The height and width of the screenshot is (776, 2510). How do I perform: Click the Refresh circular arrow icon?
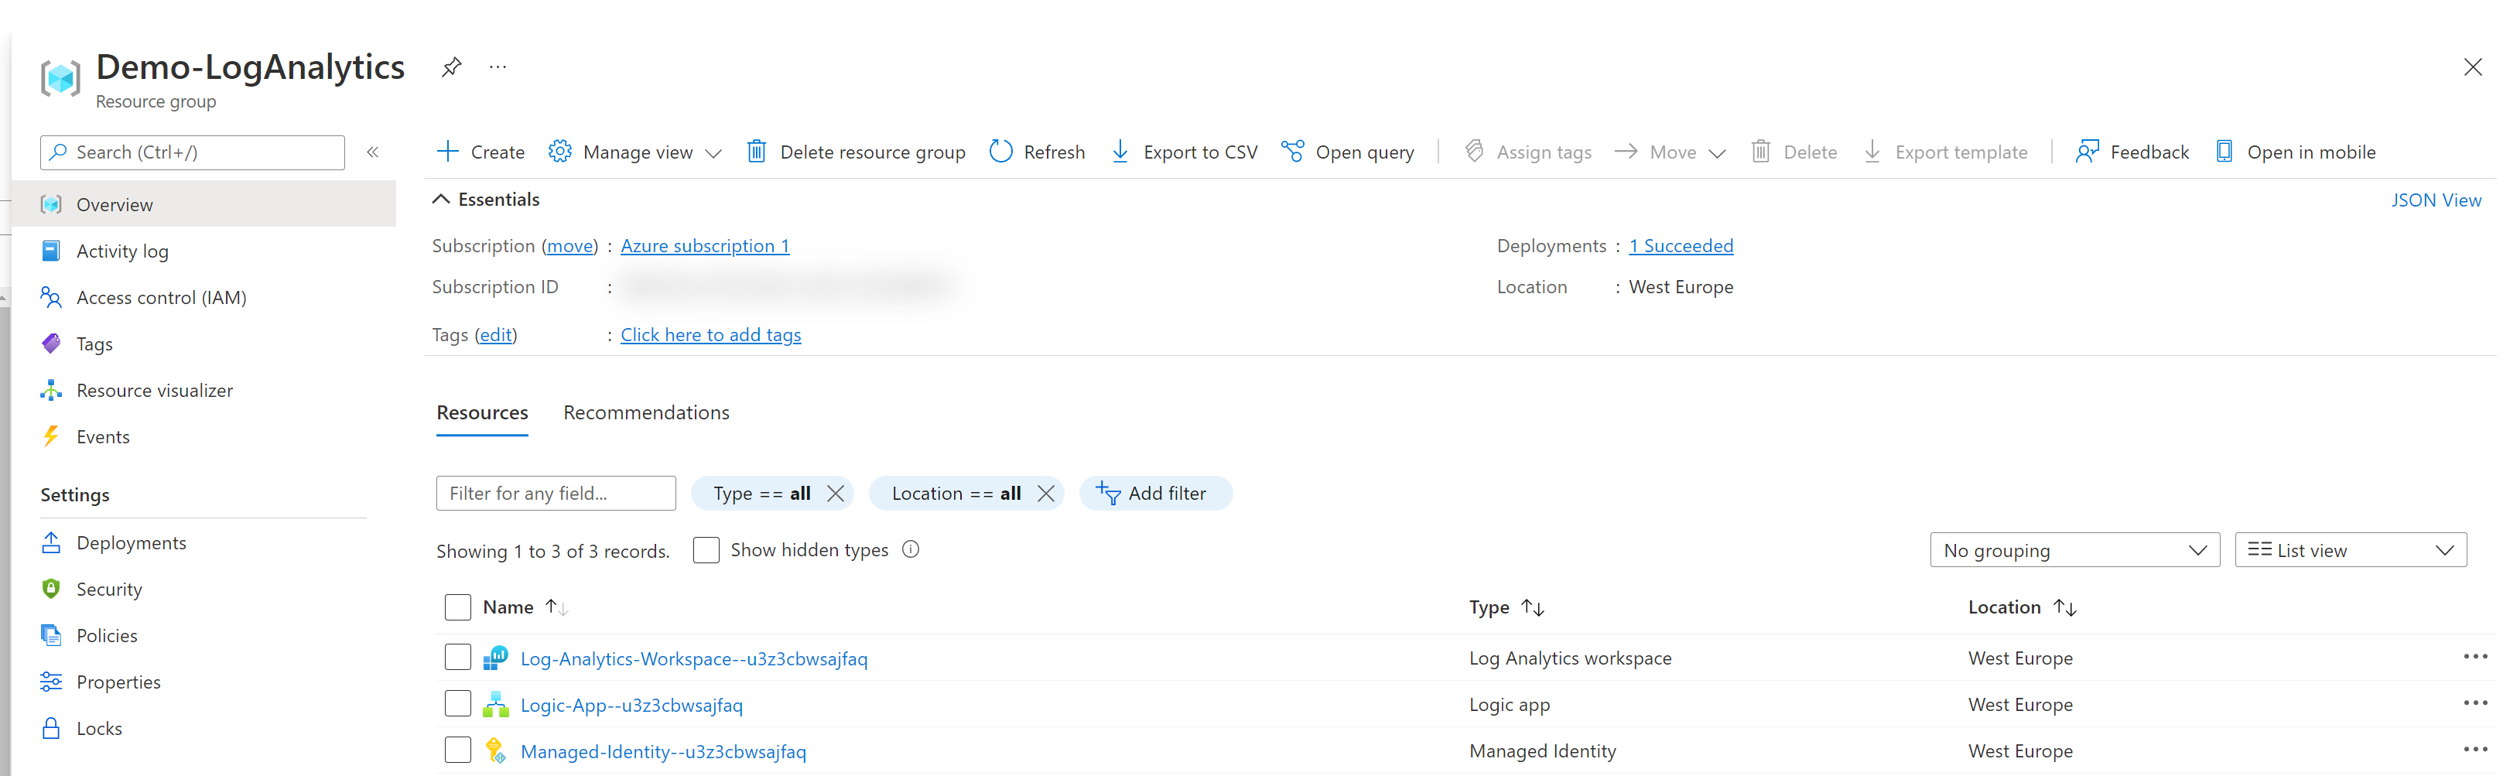1000,151
